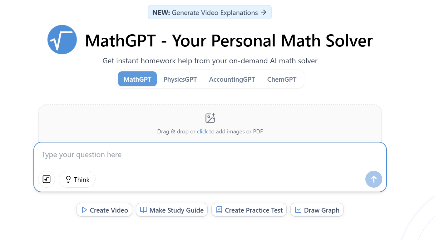435x240 pixels.
Task: Click the line chart Draw Graph icon
Action: [298, 210]
